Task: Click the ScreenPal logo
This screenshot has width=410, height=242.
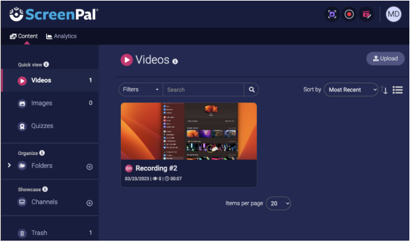Action: tap(54, 15)
